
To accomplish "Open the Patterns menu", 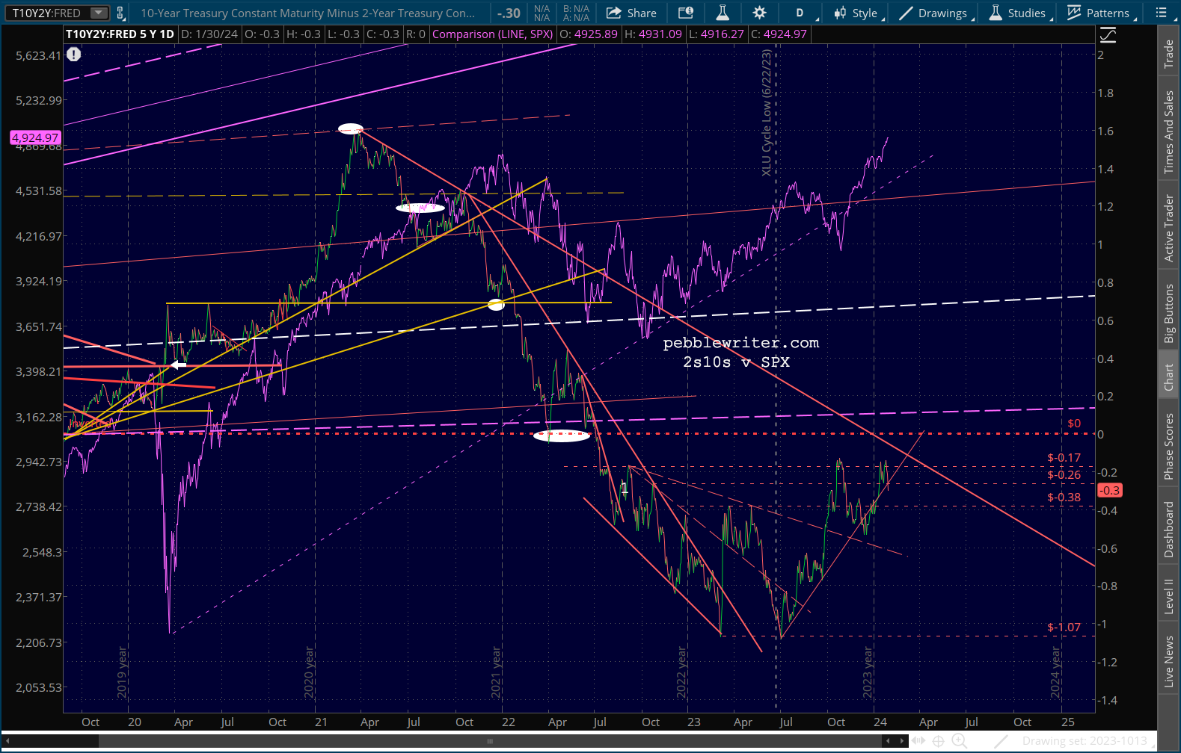I will click(x=1100, y=13).
